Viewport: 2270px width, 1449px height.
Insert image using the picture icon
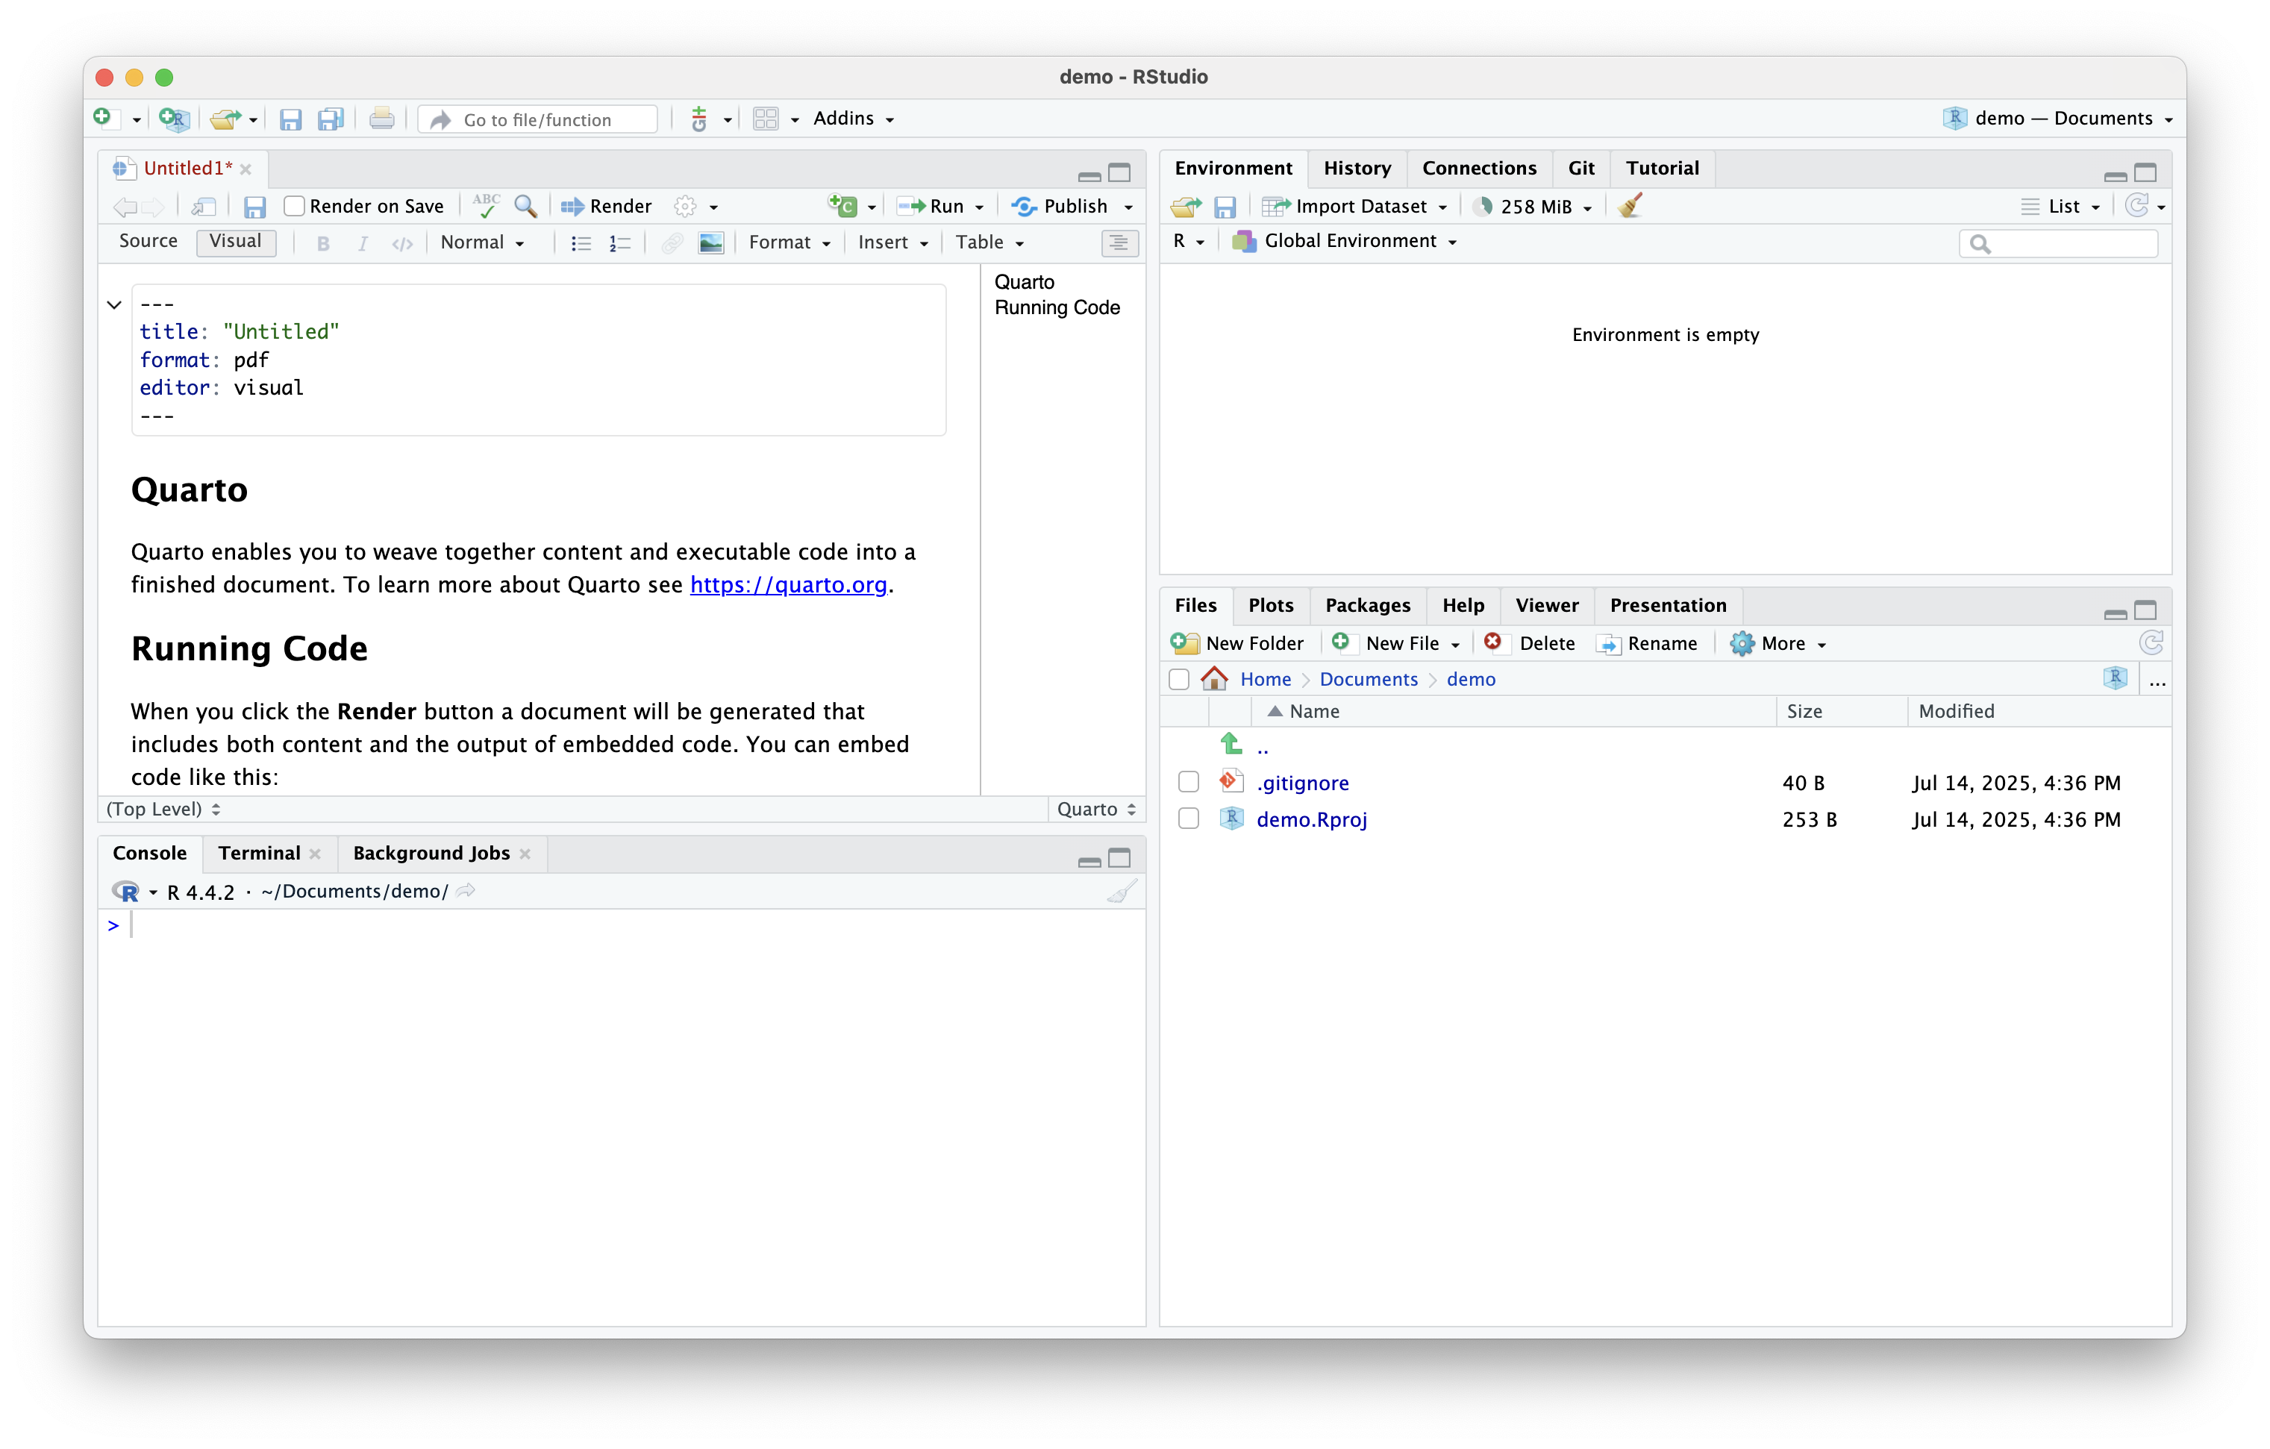(711, 243)
